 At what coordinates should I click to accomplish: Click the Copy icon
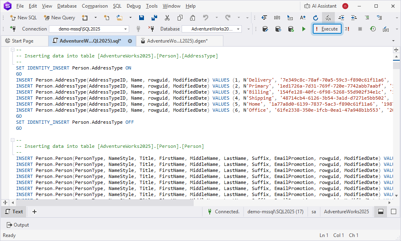180,18
